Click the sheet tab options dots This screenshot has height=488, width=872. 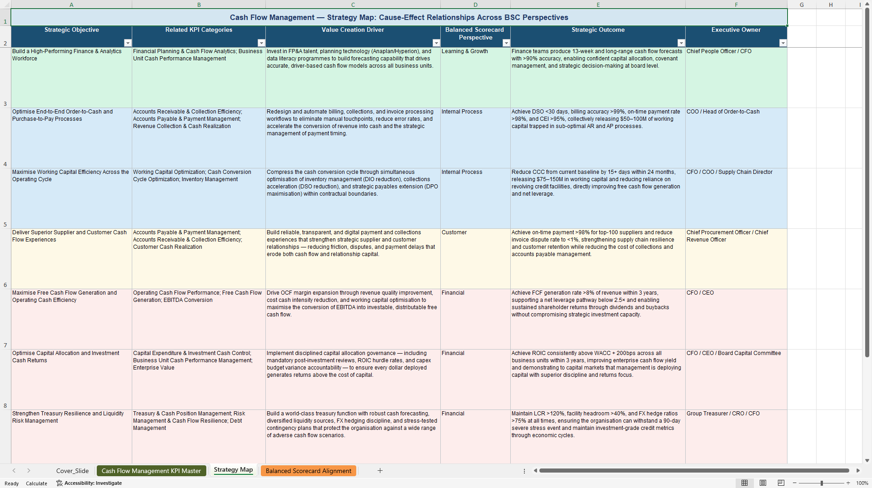click(x=524, y=471)
